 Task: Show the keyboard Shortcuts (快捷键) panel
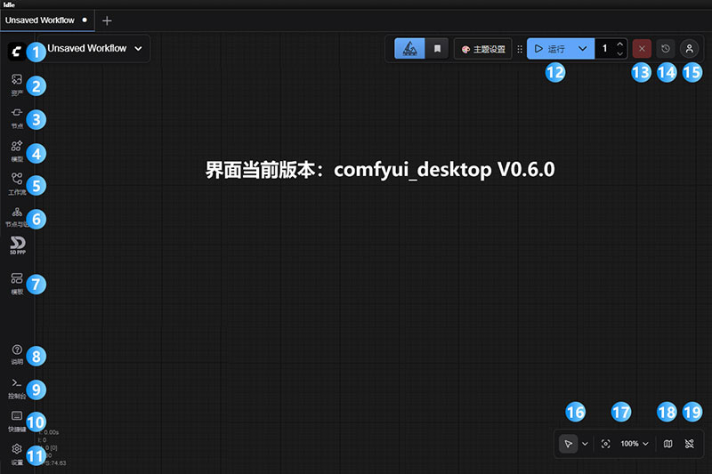click(16, 418)
